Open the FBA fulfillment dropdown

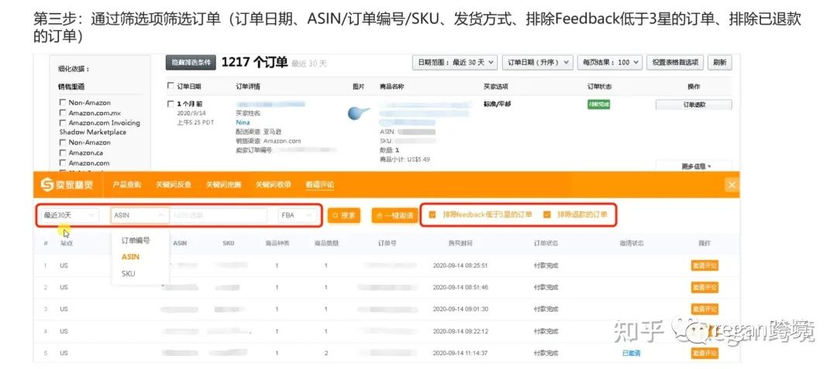coord(298,215)
